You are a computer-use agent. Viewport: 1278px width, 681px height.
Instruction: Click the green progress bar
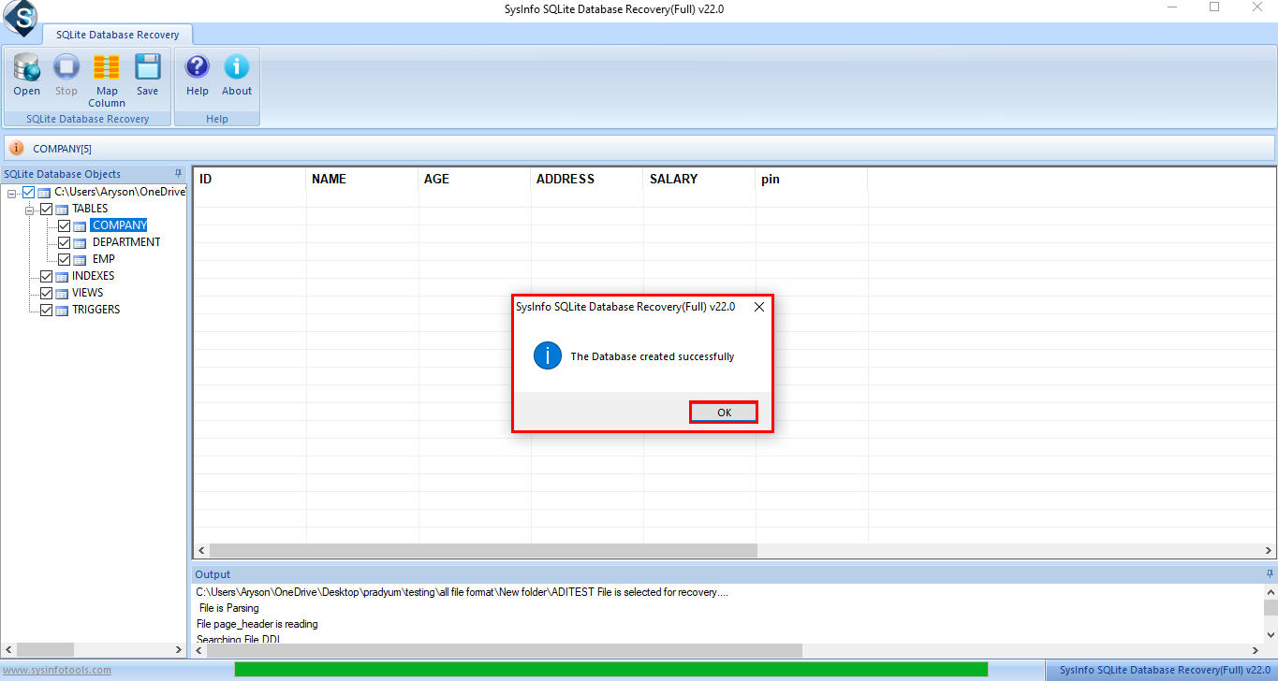(x=610, y=669)
